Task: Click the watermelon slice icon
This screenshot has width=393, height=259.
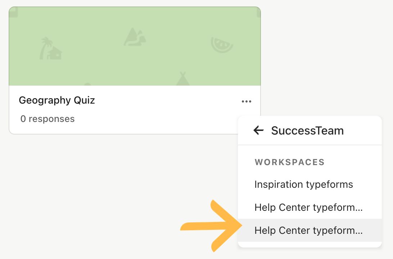Action: pos(222,45)
